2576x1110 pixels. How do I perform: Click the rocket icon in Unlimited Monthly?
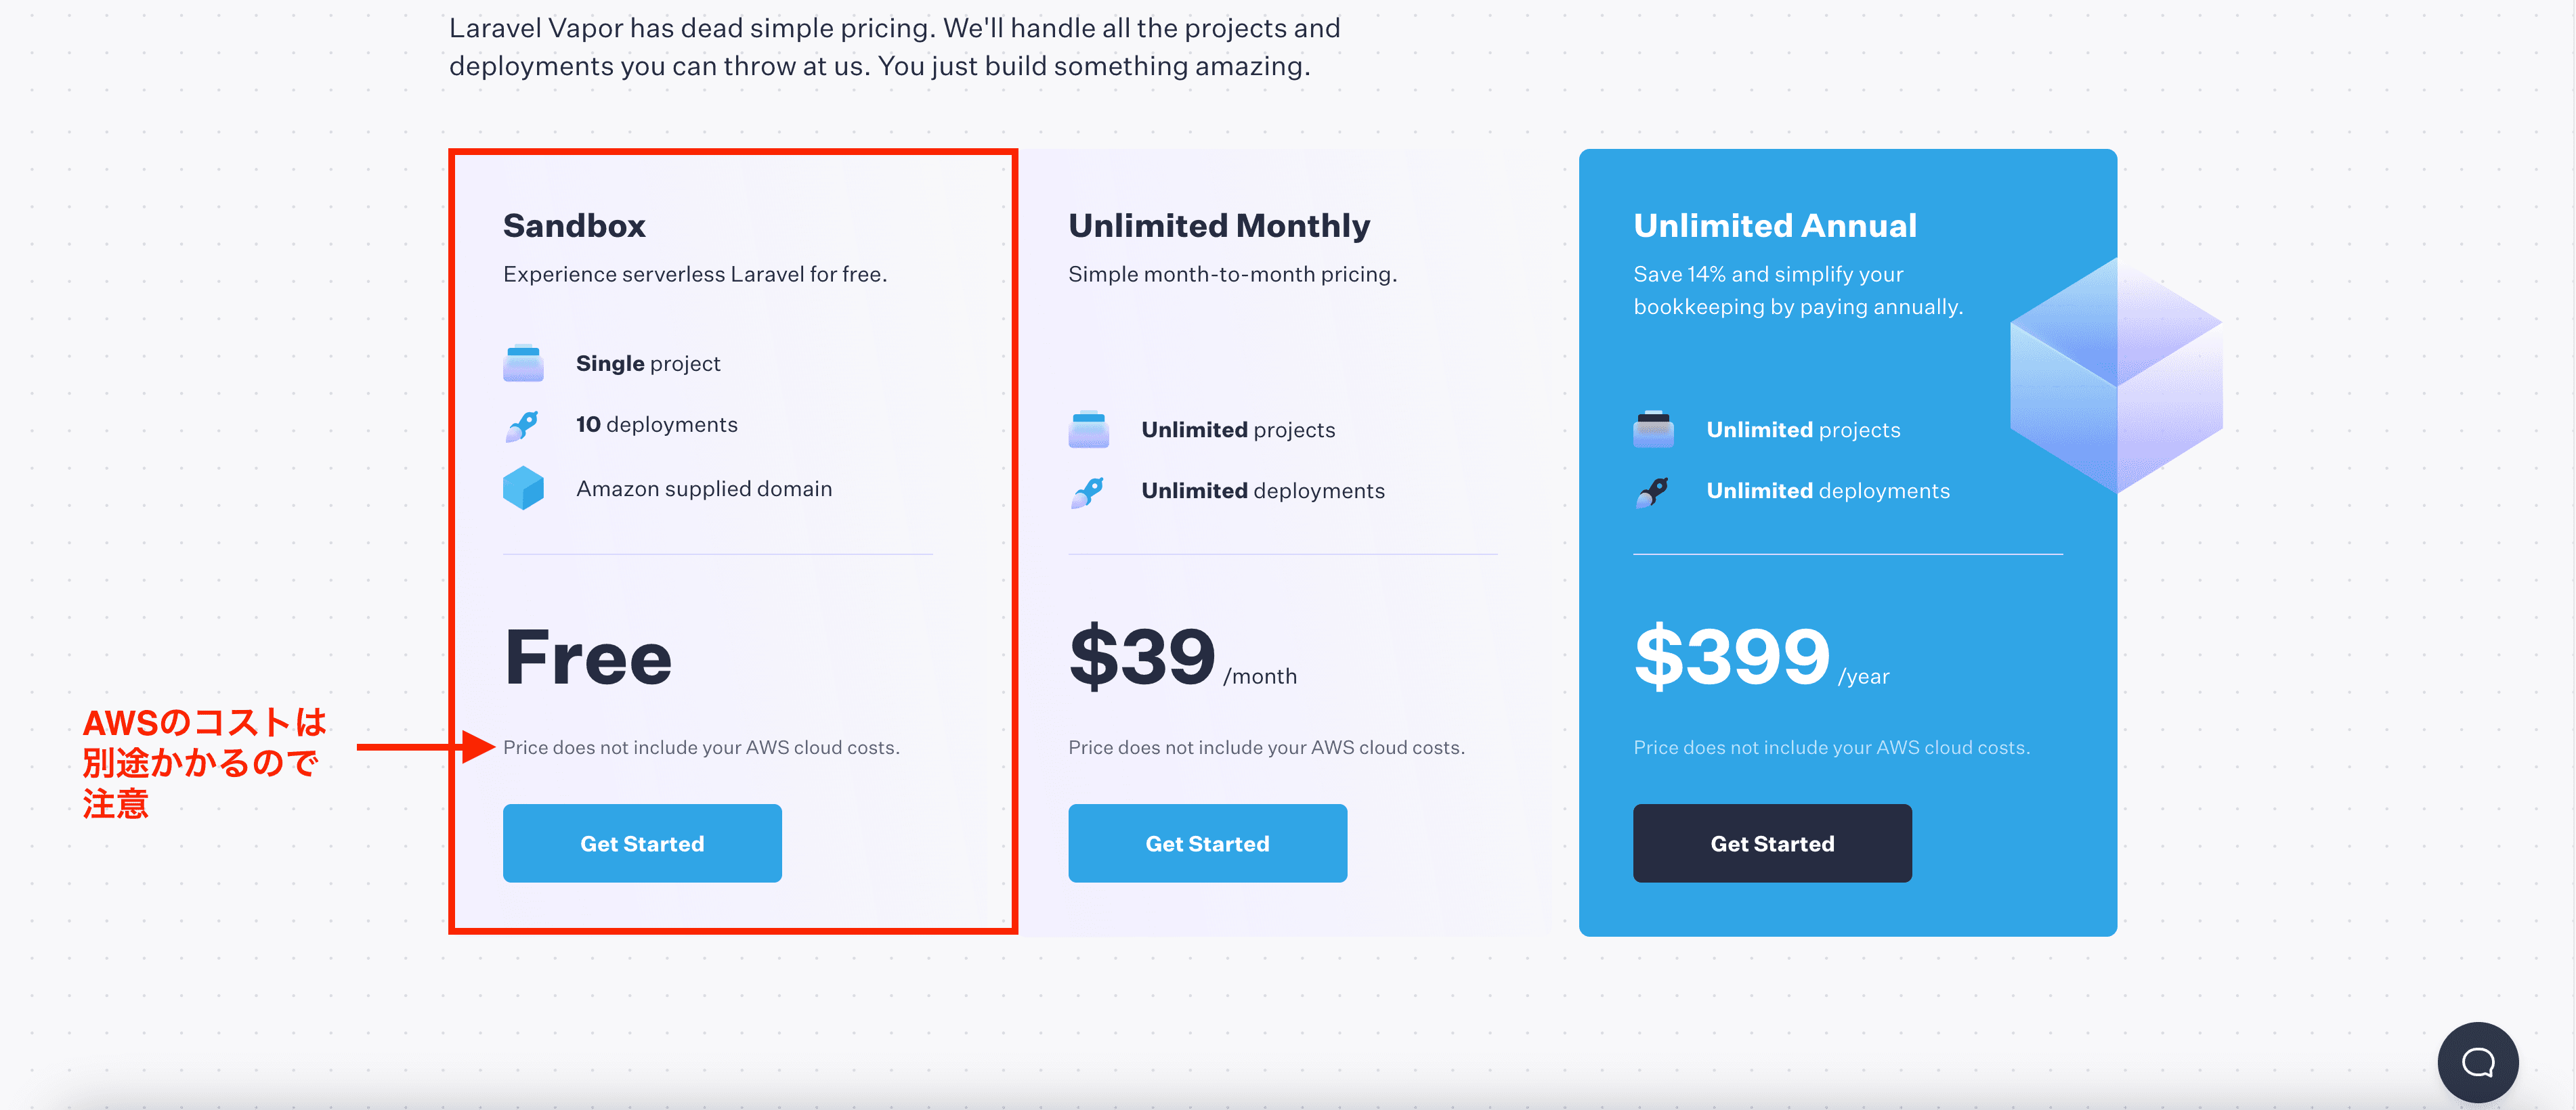[x=1087, y=491]
